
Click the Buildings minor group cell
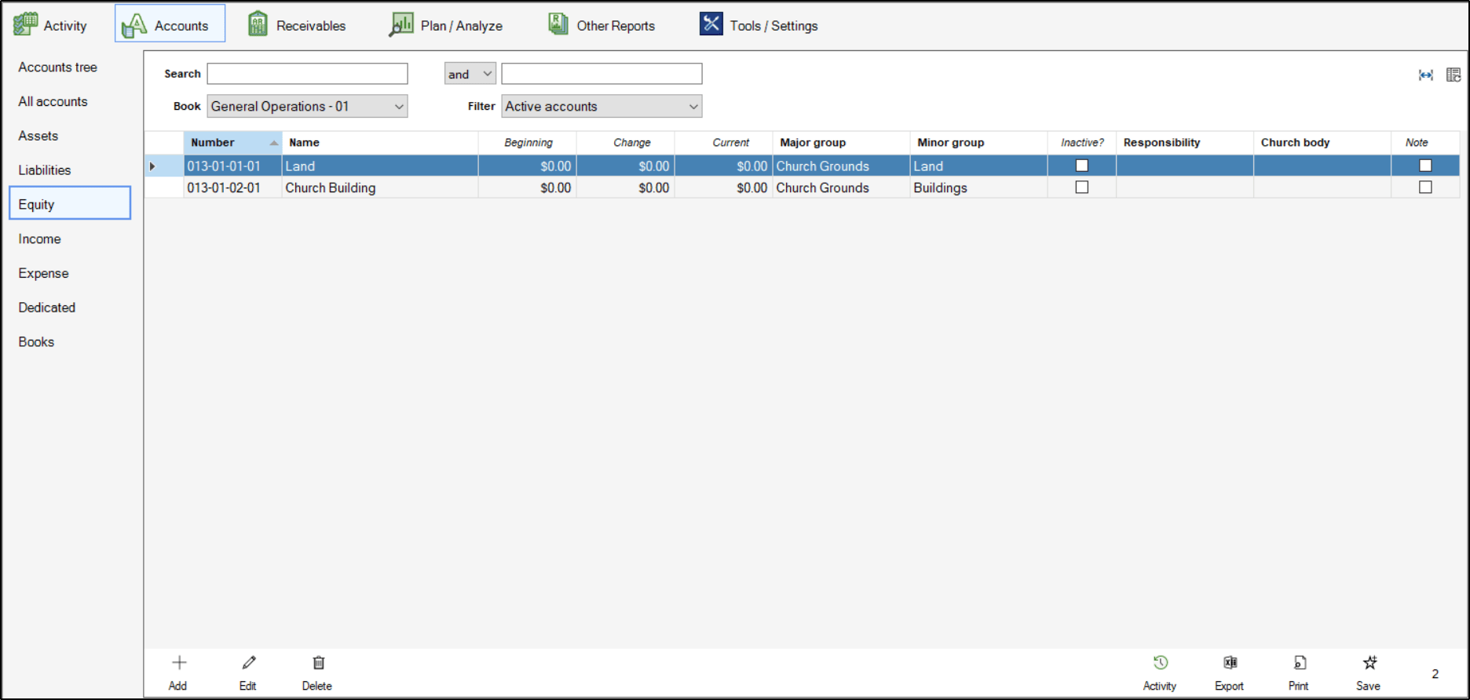[x=978, y=188]
